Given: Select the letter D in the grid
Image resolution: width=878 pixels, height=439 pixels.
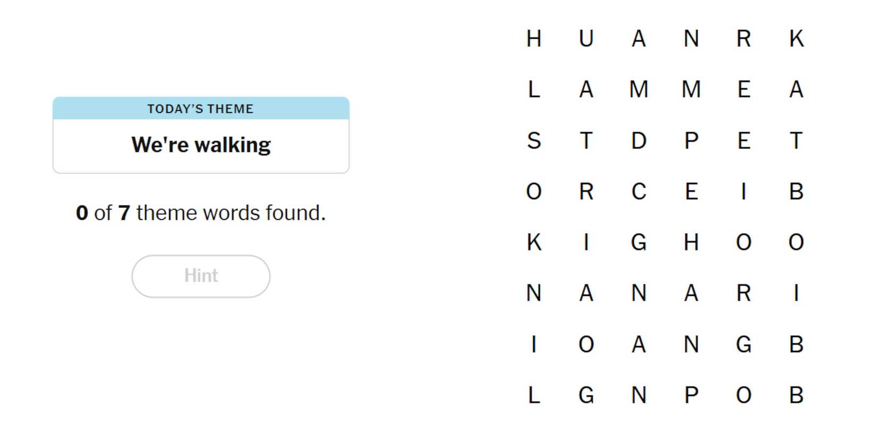Looking at the screenshot, I should point(639,141).
